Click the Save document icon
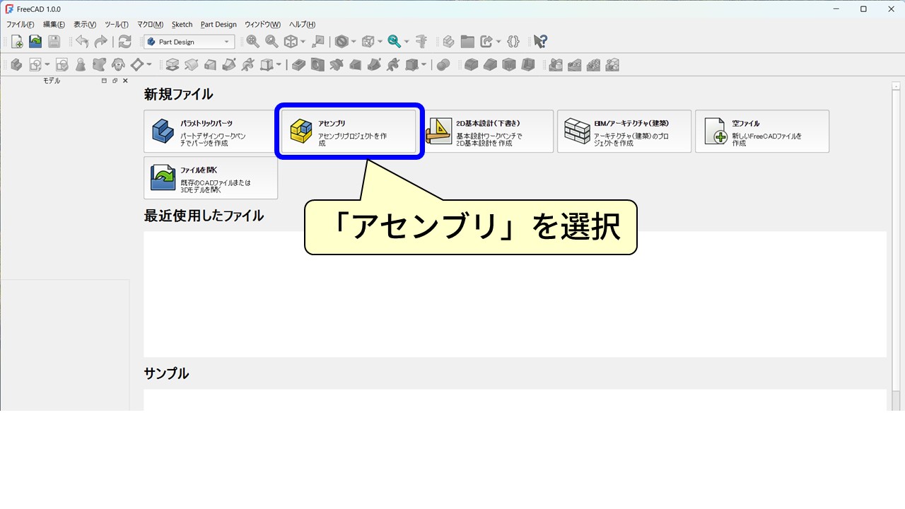This screenshot has height=509, width=905. 54,42
